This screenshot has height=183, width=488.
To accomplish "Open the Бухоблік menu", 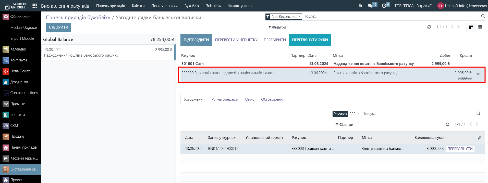I will [192, 6].
